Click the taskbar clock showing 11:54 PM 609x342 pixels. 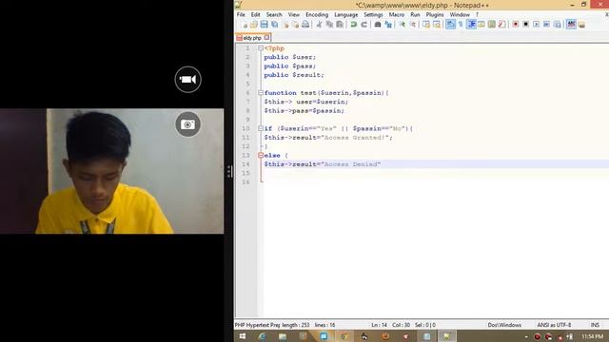[x=592, y=336]
